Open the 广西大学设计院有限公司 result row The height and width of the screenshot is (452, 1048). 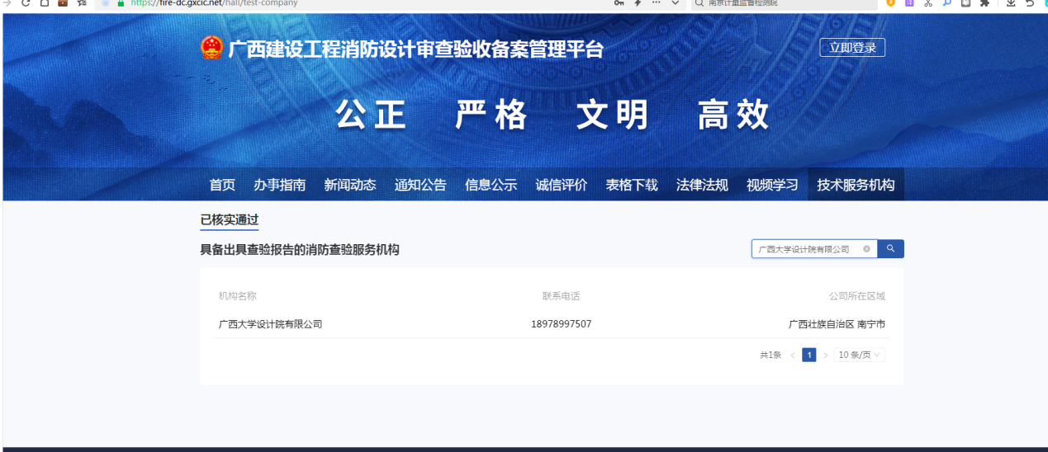(270, 324)
